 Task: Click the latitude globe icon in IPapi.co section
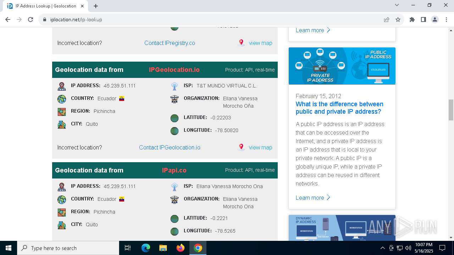tap(174, 219)
